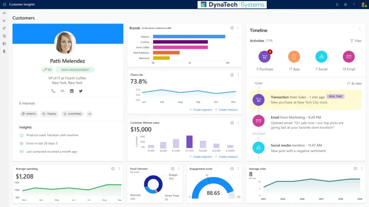Open the app launcher waffle icon

pyautogui.click(x=4, y=5)
